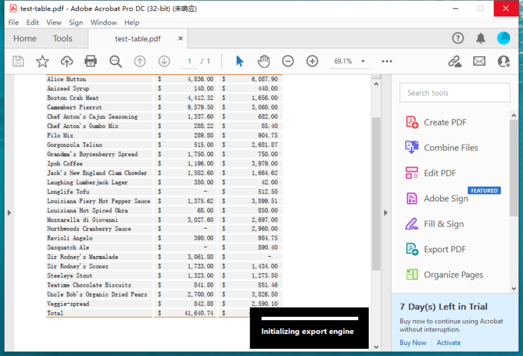Open the Edit PDF tool

click(431, 173)
